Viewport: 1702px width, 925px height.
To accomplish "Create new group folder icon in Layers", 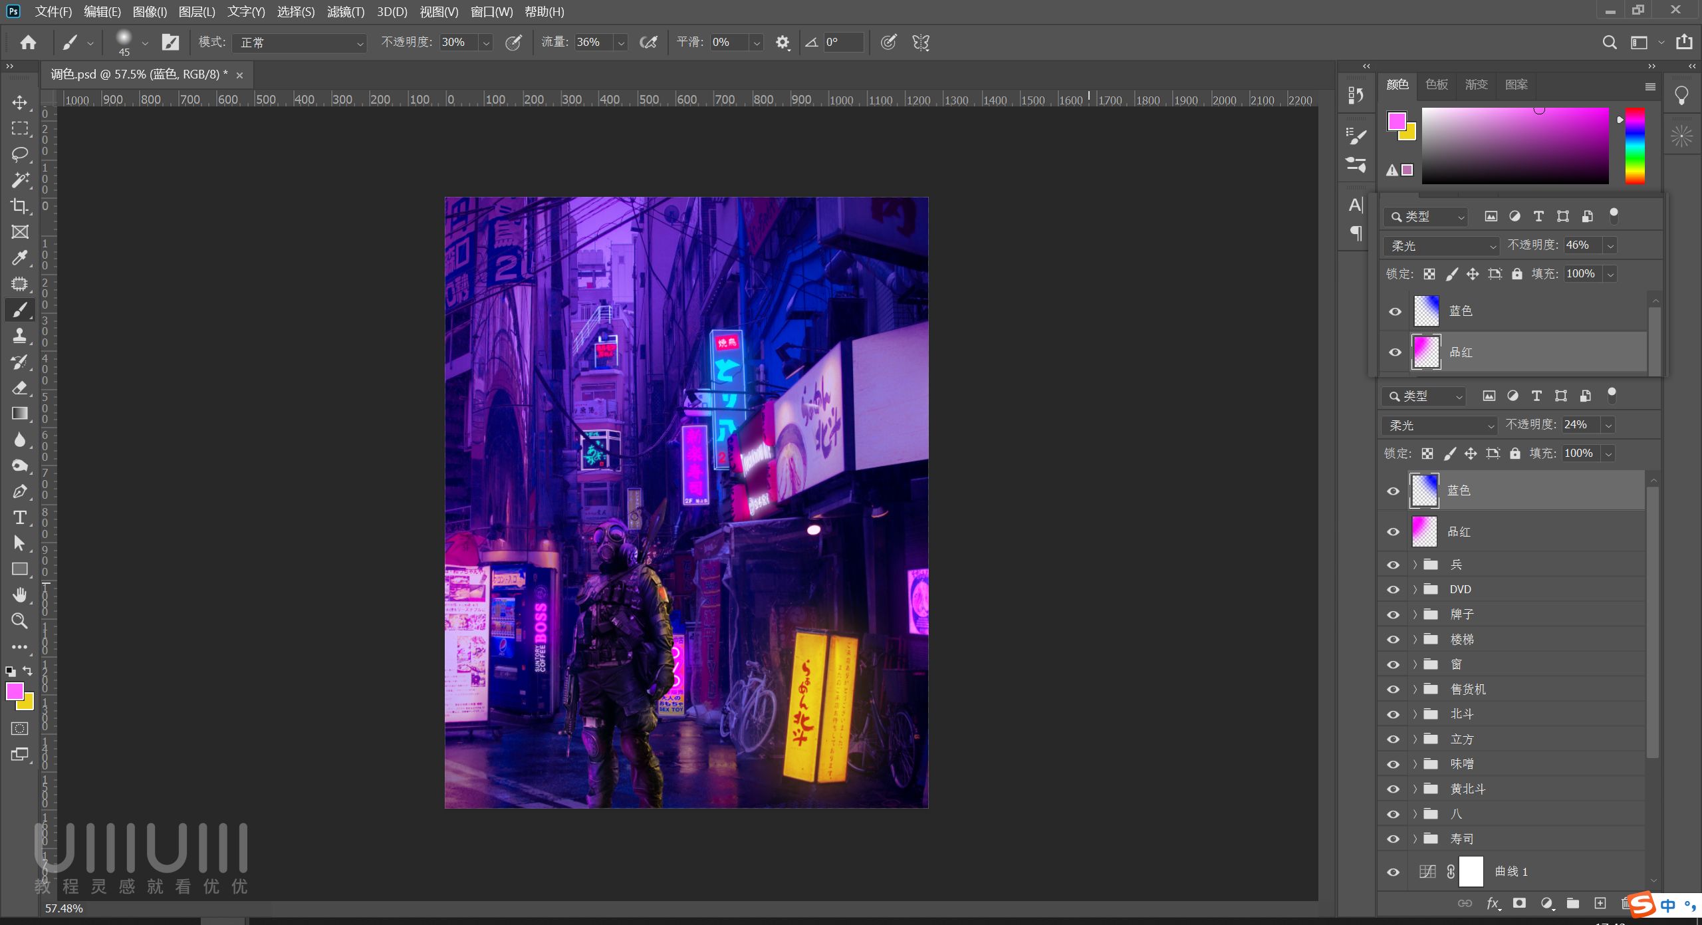I will [x=1573, y=903].
